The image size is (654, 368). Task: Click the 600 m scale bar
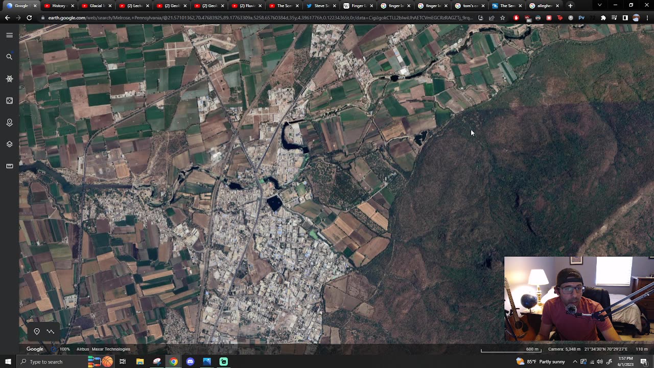click(x=511, y=350)
